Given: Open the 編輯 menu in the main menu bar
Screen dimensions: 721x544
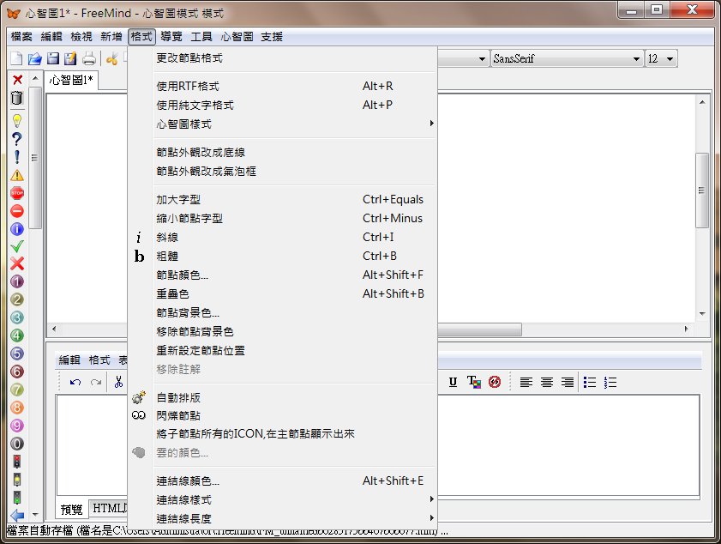Looking at the screenshot, I should (x=51, y=37).
